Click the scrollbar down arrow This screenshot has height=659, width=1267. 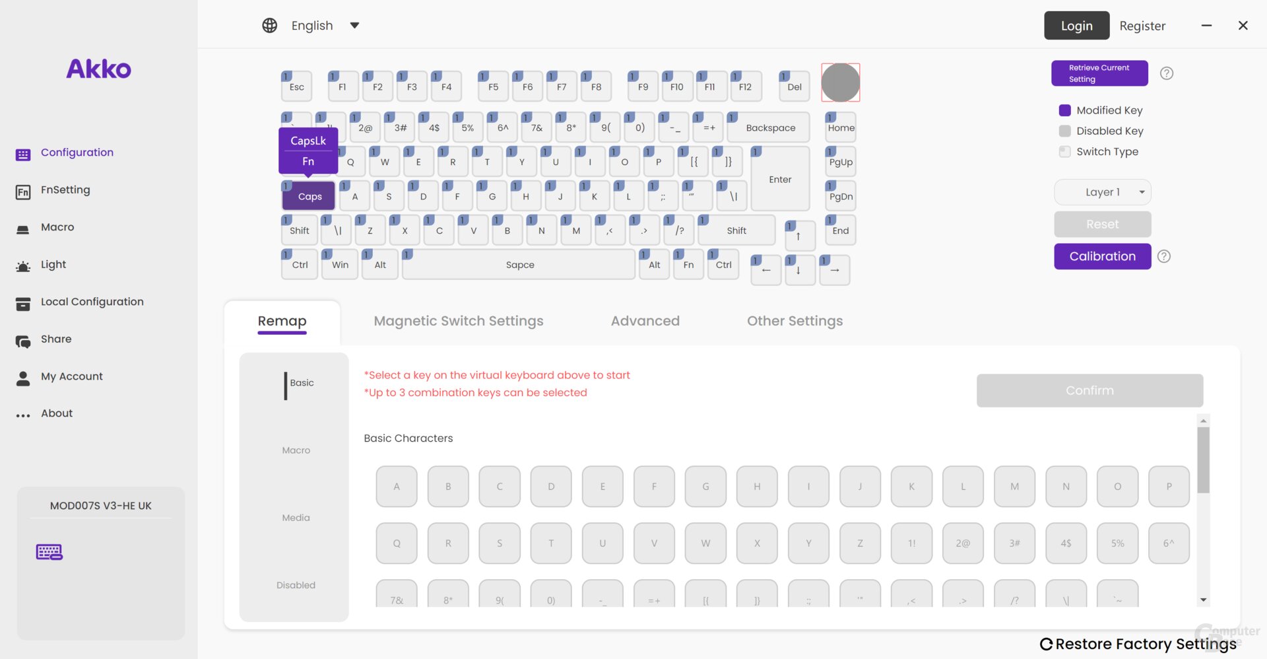tap(1204, 600)
